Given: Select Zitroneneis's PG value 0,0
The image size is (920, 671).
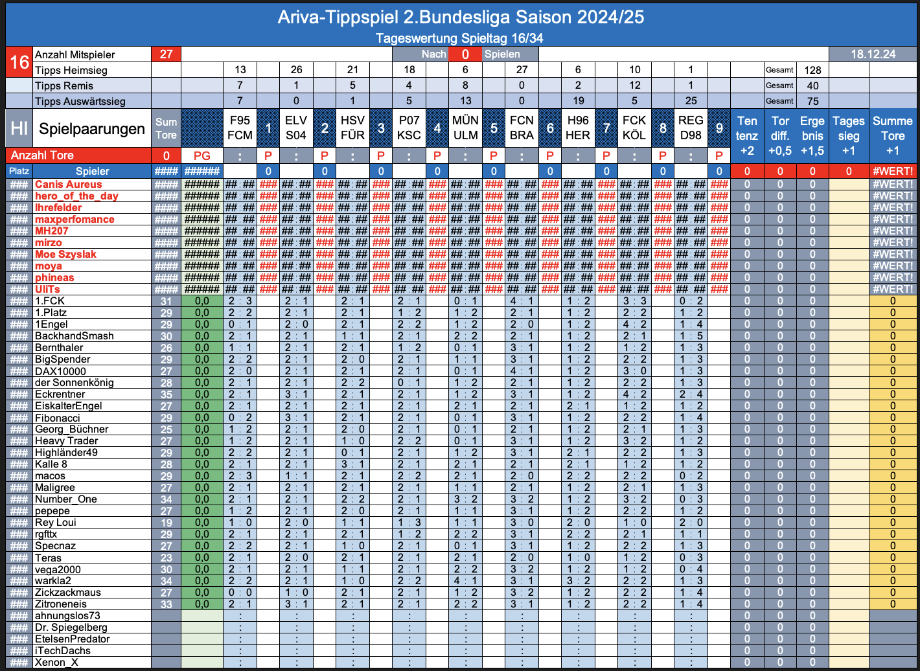Looking at the screenshot, I should [x=202, y=604].
